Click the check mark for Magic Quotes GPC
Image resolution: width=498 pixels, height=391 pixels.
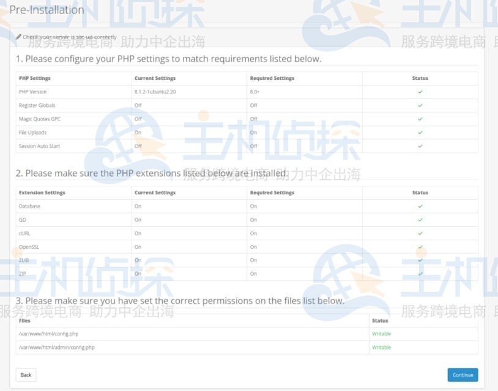coord(420,119)
